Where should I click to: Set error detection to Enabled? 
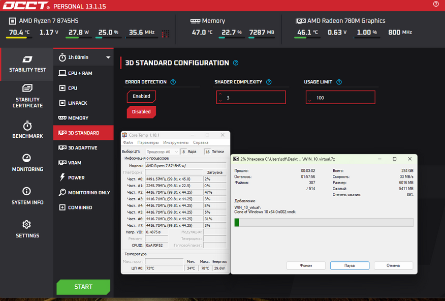pos(141,96)
